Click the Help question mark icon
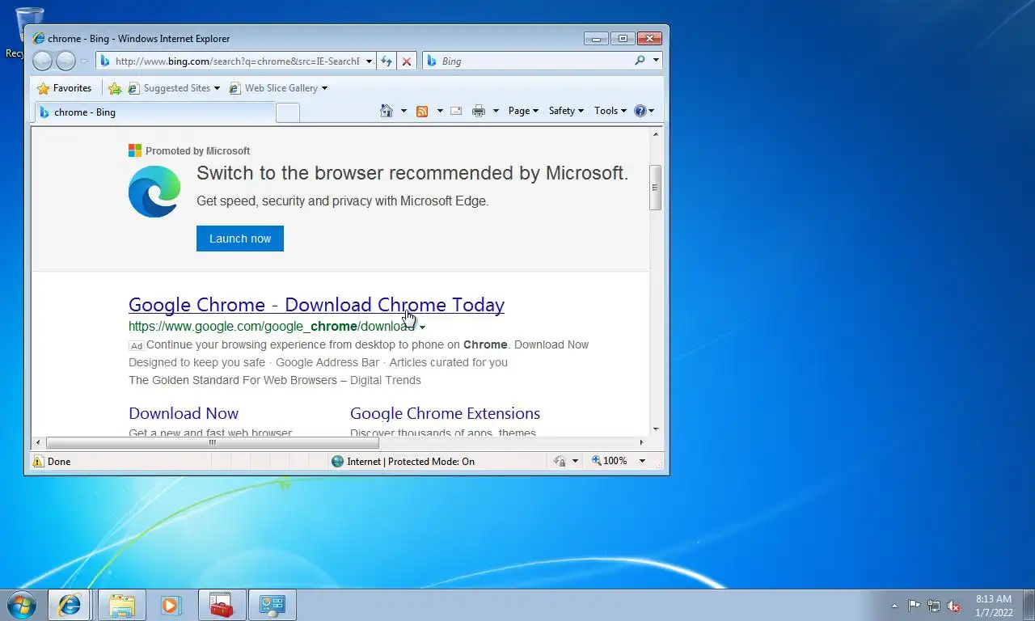 point(640,111)
